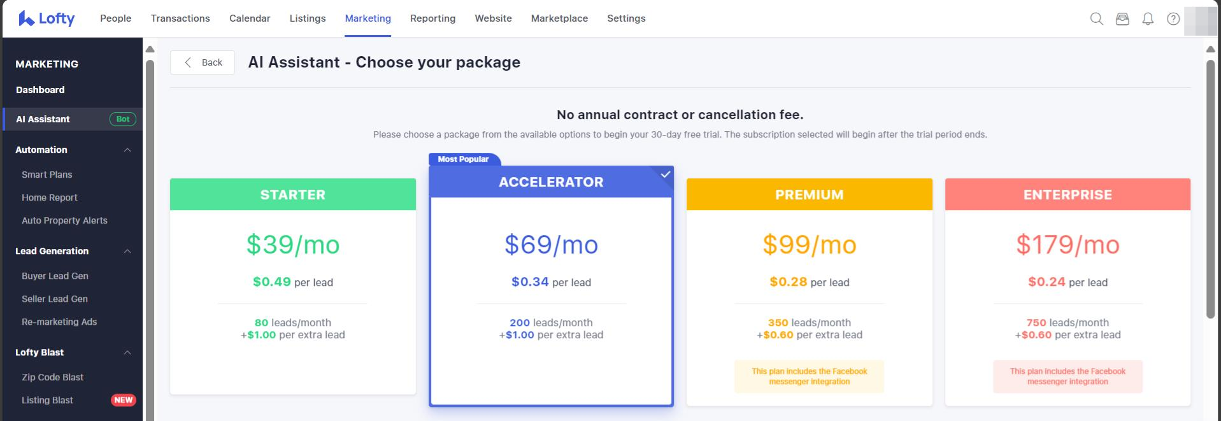The image size is (1221, 421).
Task: Select AI Assistant in sidebar
Action: (x=73, y=119)
